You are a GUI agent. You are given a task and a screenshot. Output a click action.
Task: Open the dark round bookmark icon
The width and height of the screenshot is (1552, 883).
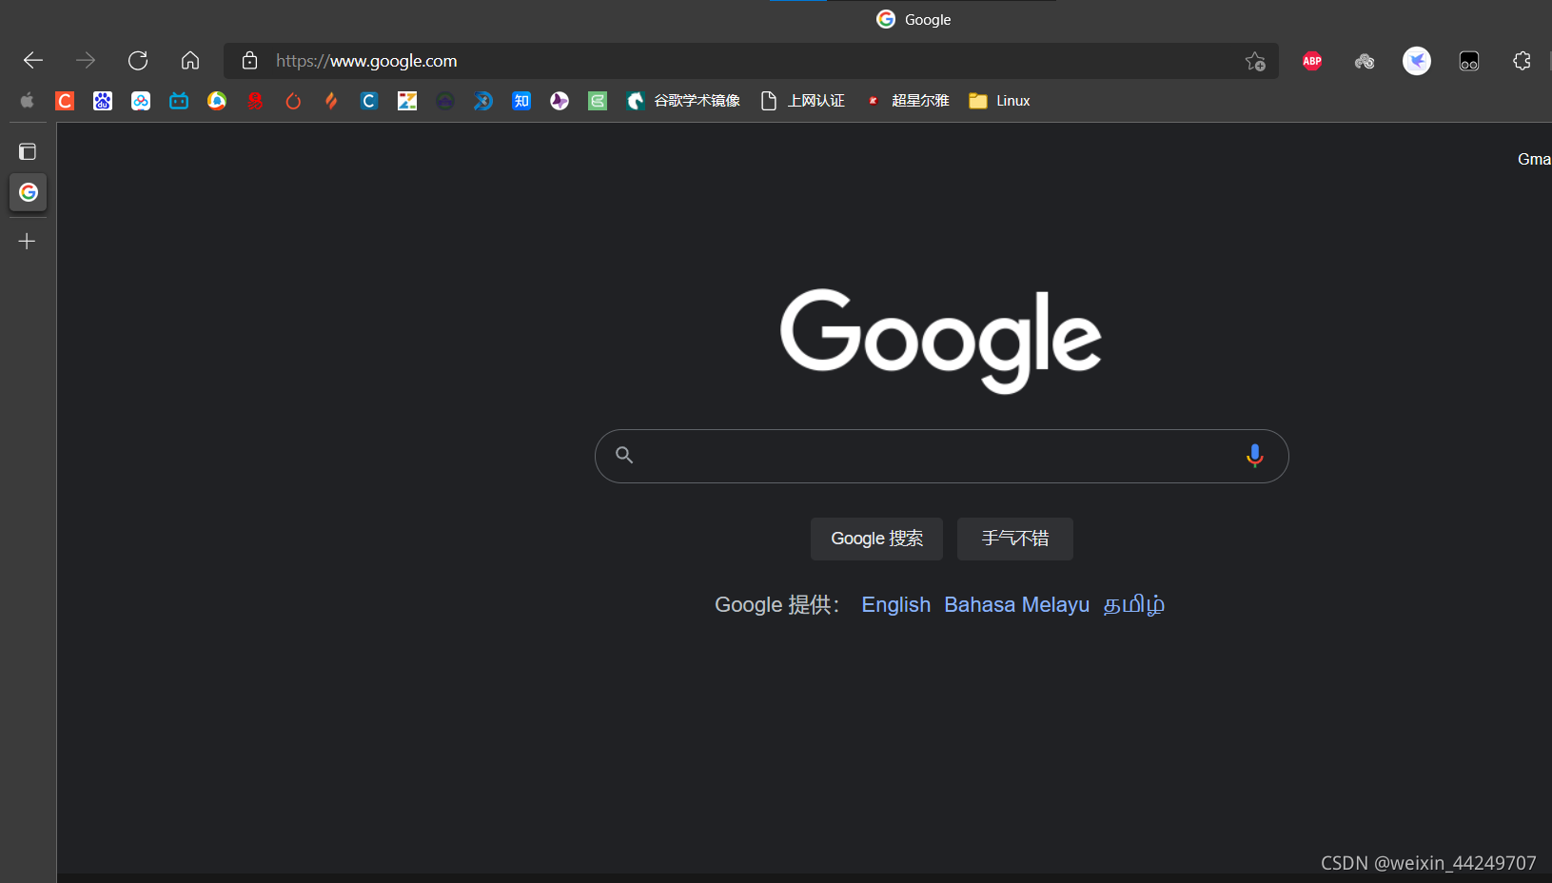[x=445, y=101]
